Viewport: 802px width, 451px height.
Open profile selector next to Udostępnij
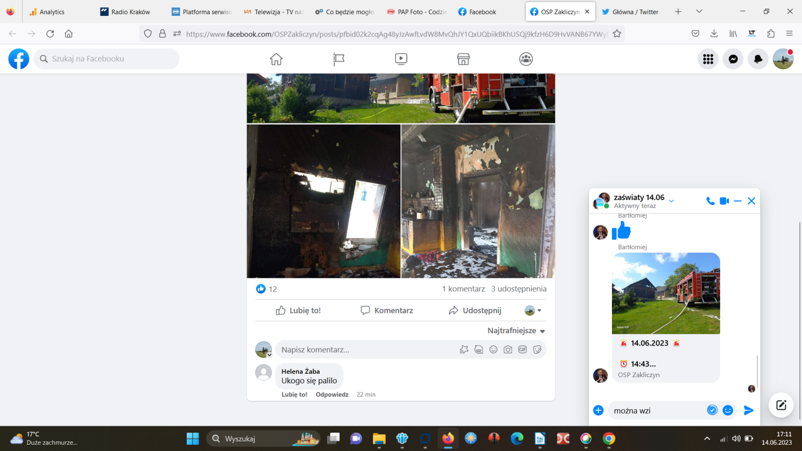tap(533, 311)
